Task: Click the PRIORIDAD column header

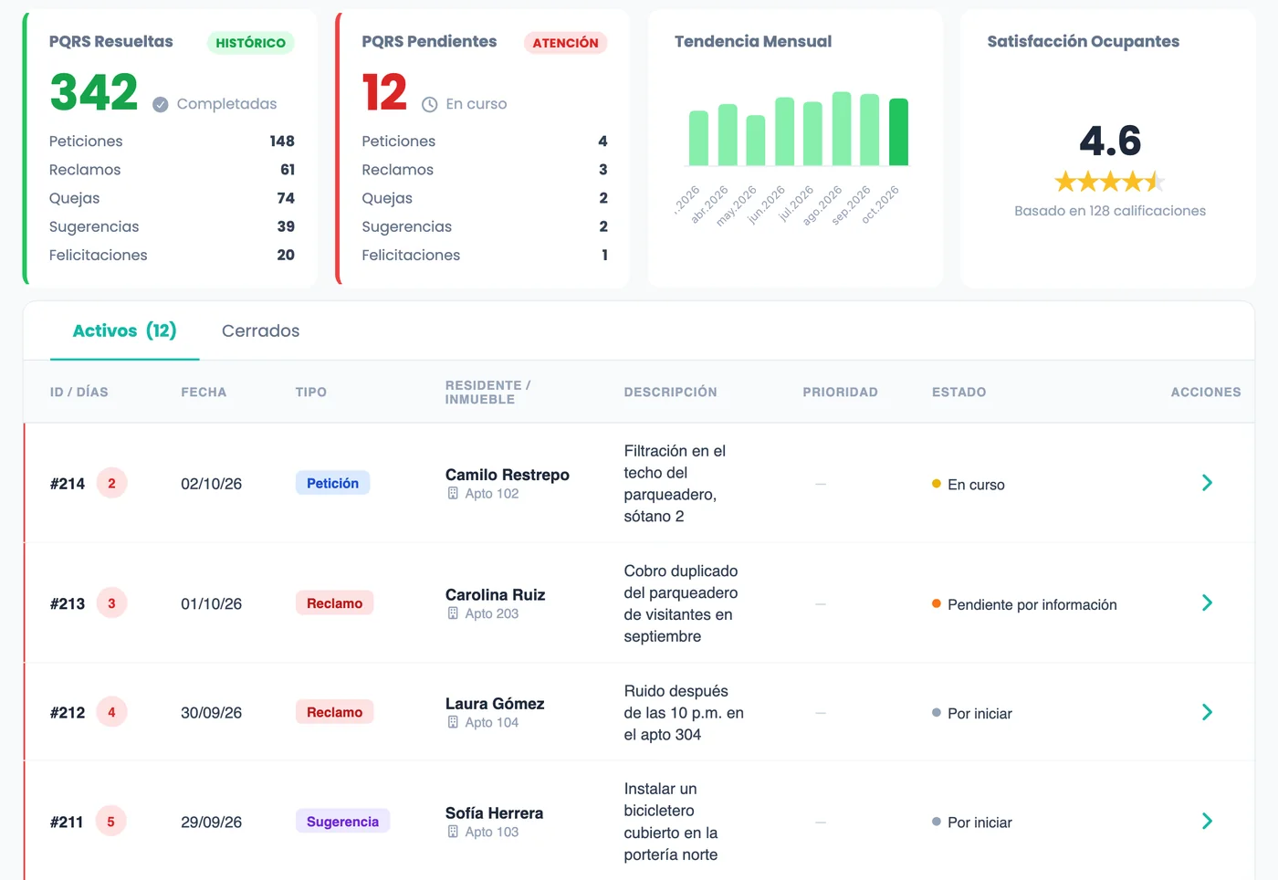Action: click(x=841, y=393)
